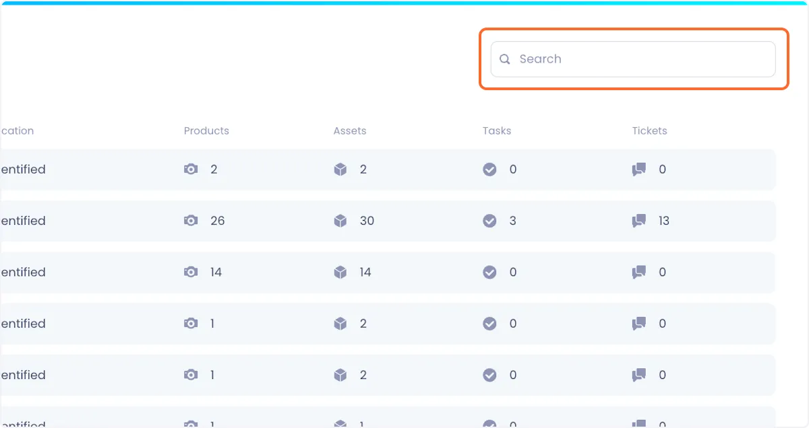This screenshot has width=809, height=428.
Task: Click tickets chat icon in the 14-products row
Action: click(x=639, y=272)
